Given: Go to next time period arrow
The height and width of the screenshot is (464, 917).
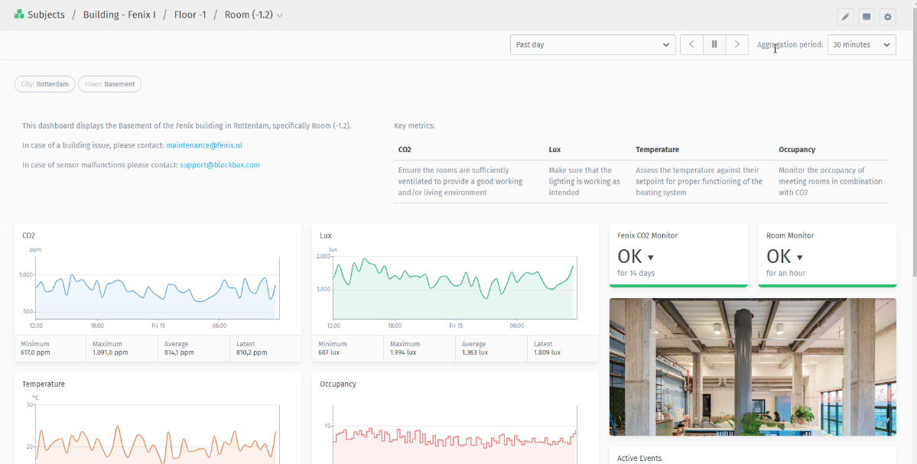Looking at the screenshot, I should [x=737, y=44].
